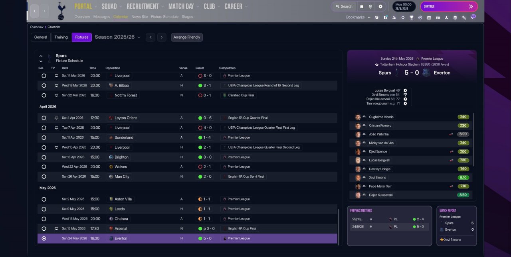Open the database stack bookmark icon
Screen dimensions: 511x257
[455, 18]
